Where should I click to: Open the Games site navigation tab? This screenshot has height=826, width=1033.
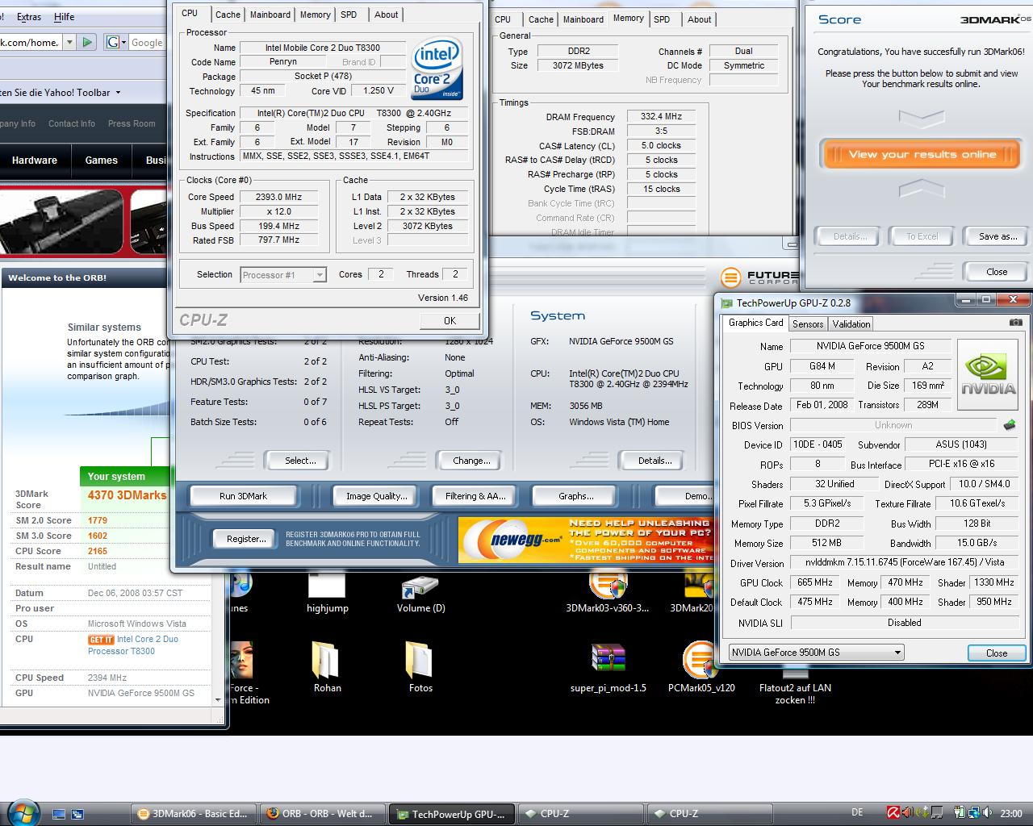(x=102, y=161)
